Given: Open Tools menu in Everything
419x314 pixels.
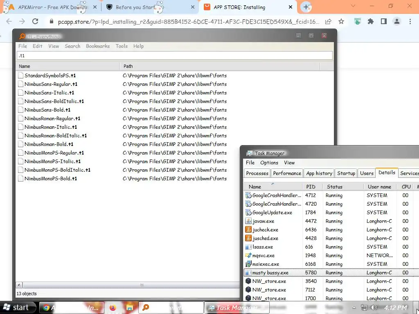Looking at the screenshot, I should [122, 46].
